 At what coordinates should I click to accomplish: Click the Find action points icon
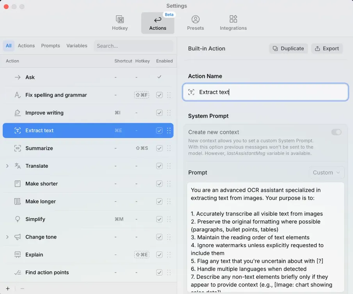[x=18, y=272]
